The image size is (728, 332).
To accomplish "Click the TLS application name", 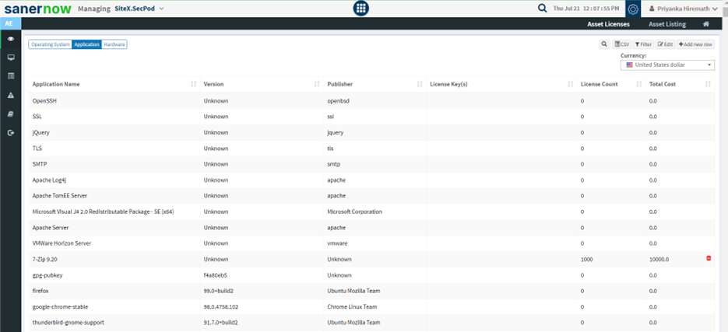I will pos(37,149).
